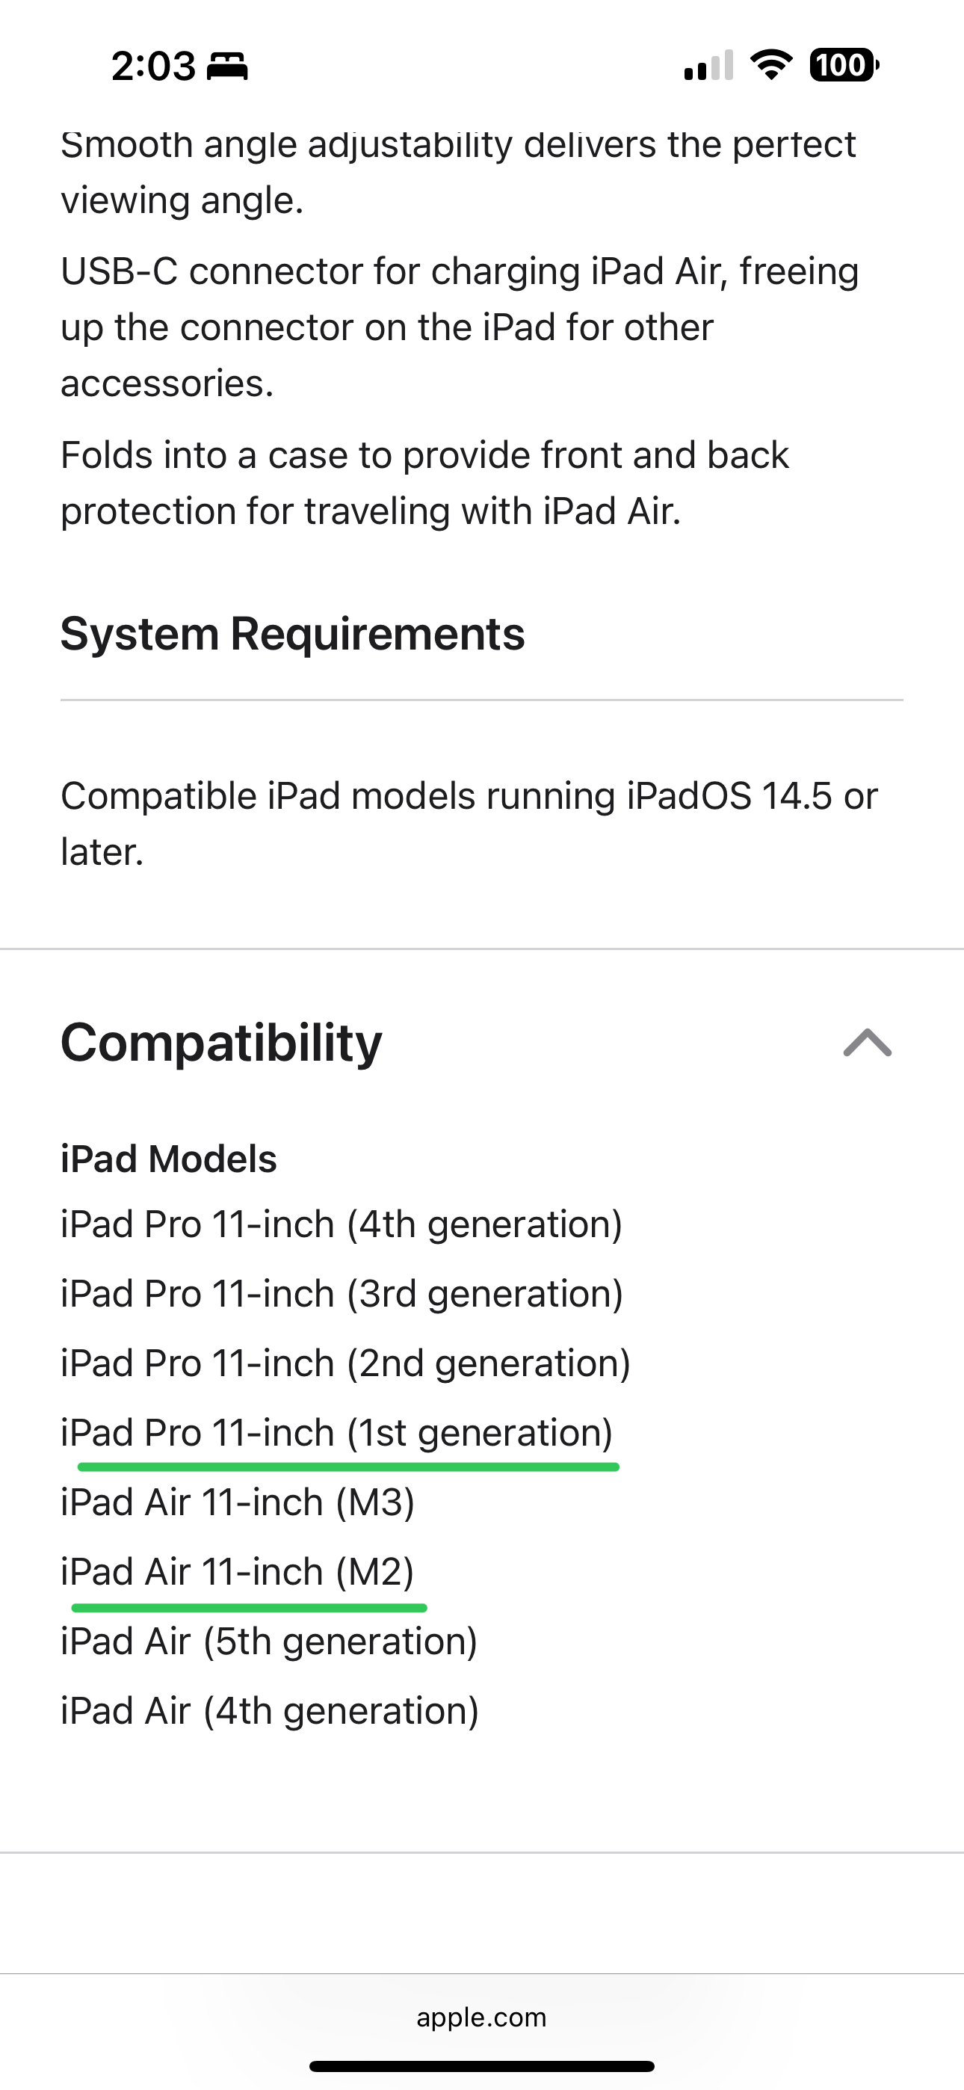Collapse the Compatibility section chevron

[x=868, y=1043]
